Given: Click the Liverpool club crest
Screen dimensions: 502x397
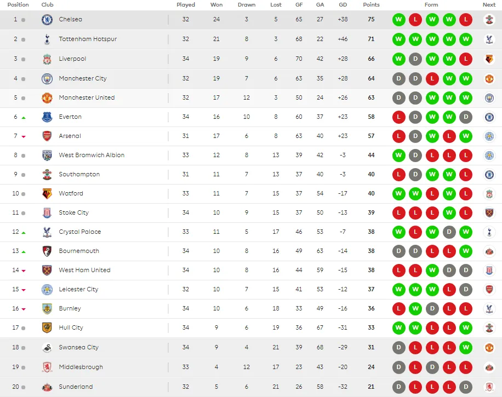Looking at the screenshot, I should tap(47, 59).
